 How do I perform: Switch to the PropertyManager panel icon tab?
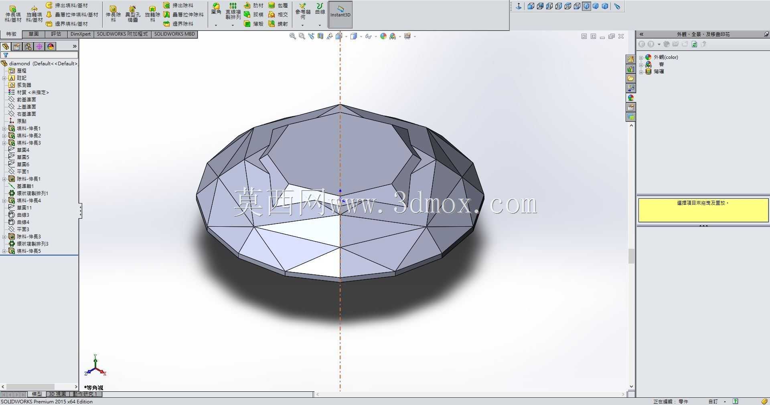tap(17, 46)
